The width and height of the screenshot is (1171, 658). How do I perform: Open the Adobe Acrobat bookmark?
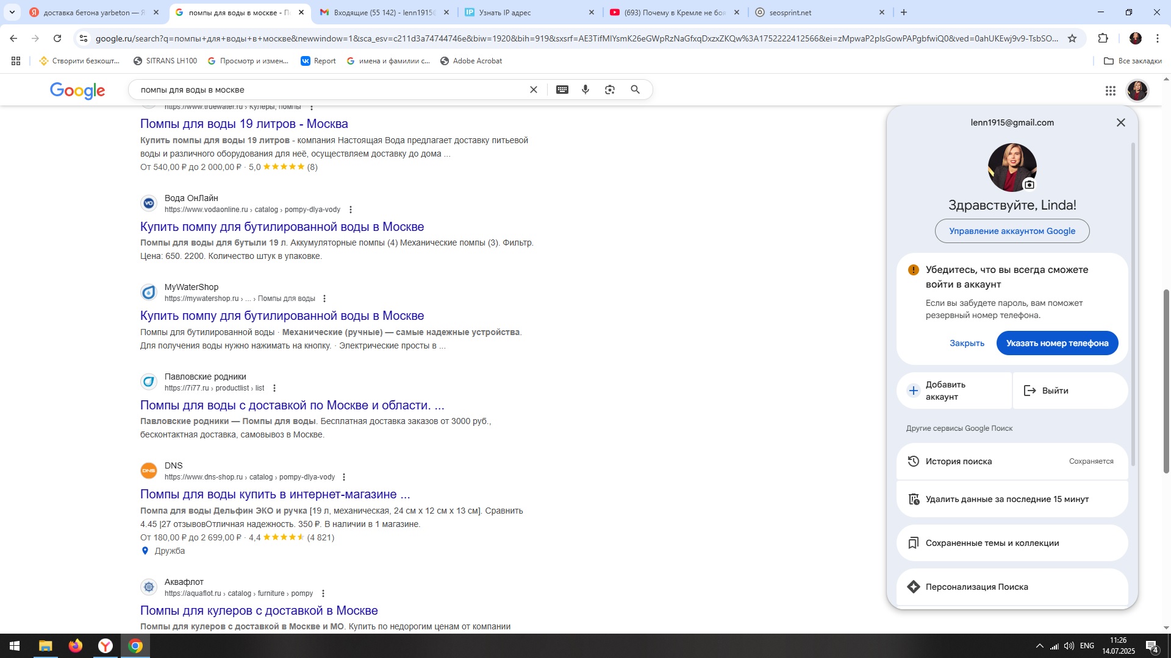click(471, 61)
